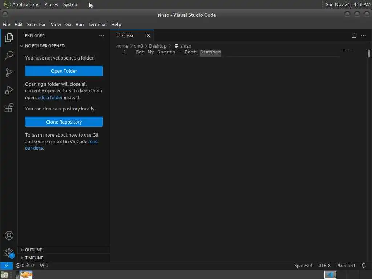
Task: Click the fish icon in the bottom panel
Action: [x=26, y=275]
